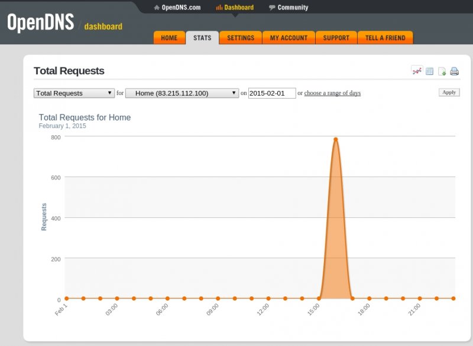
Task: Click the TELL A FRIEND tab
Action: pyautogui.click(x=385, y=38)
